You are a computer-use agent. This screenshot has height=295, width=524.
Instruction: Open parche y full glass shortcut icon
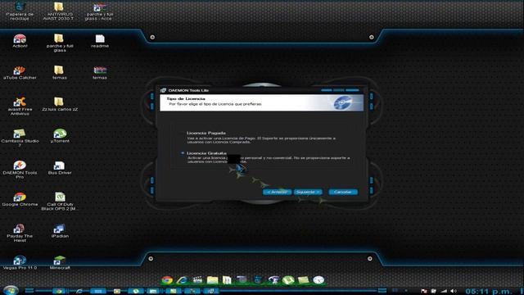99,11
